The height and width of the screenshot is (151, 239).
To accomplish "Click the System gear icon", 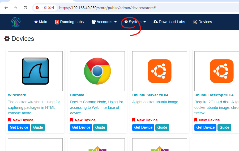I will click(126, 22).
